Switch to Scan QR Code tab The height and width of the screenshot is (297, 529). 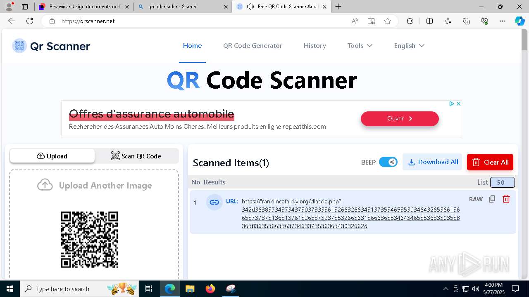tap(136, 156)
